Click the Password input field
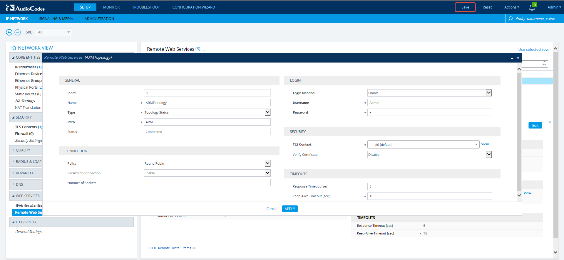This screenshot has height=260, width=564. point(430,112)
